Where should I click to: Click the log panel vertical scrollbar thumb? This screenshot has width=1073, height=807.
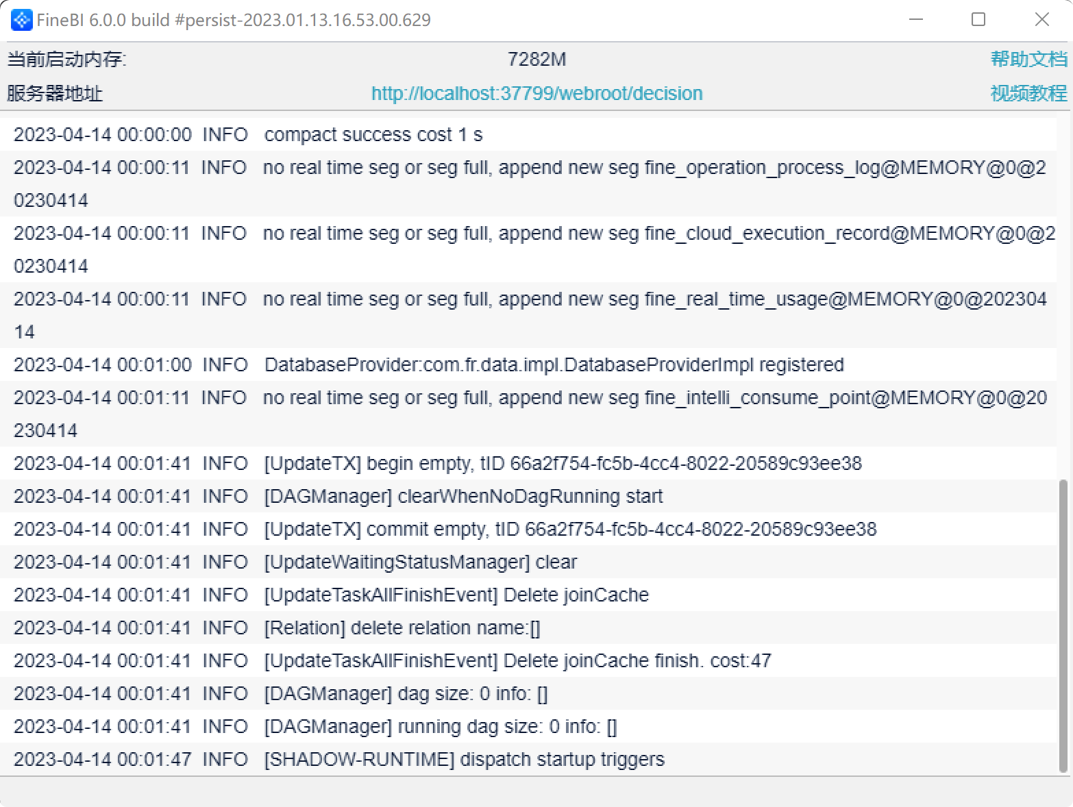[x=1063, y=626]
